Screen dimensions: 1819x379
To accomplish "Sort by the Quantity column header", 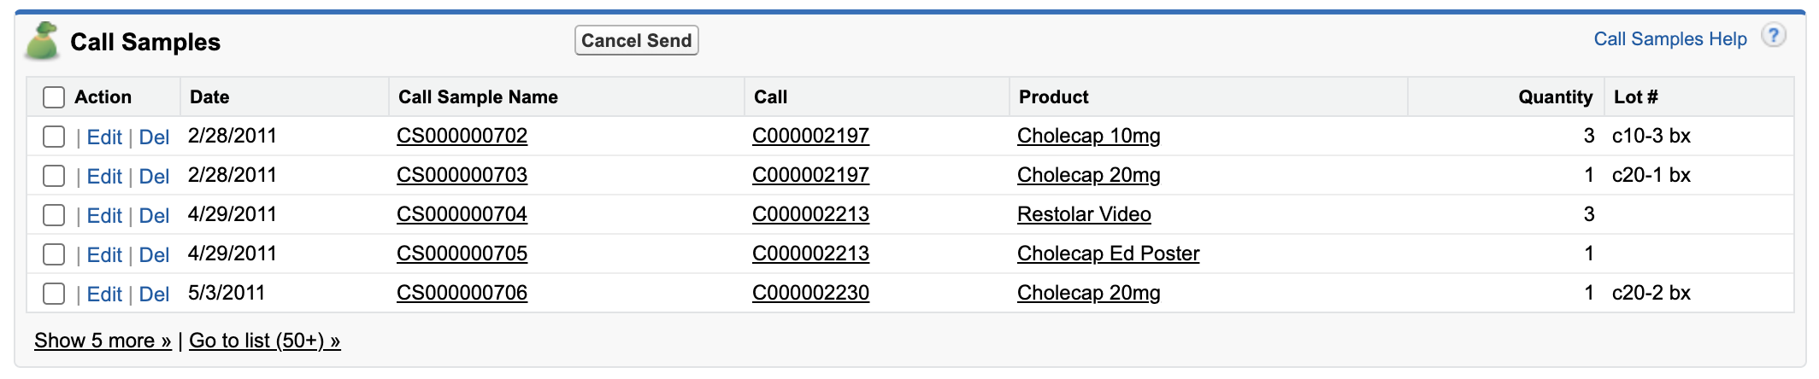I will click(1555, 97).
